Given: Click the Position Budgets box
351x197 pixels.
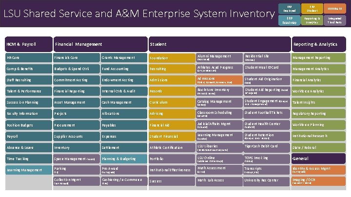Looking at the screenshot, I should pyautogui.click(x=29, y=125).
